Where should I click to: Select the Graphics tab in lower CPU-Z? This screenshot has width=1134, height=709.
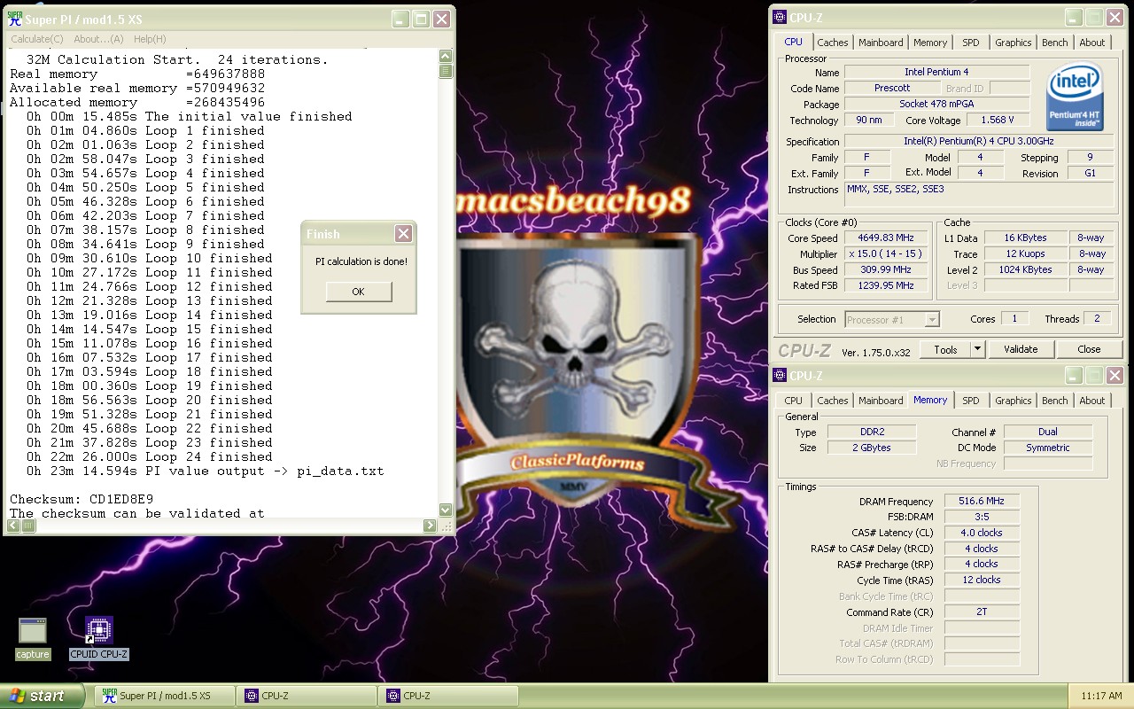coord(1013,401)
